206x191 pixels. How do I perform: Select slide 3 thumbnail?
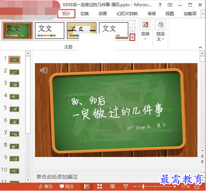pyautogui.click(x=15, y=85)
